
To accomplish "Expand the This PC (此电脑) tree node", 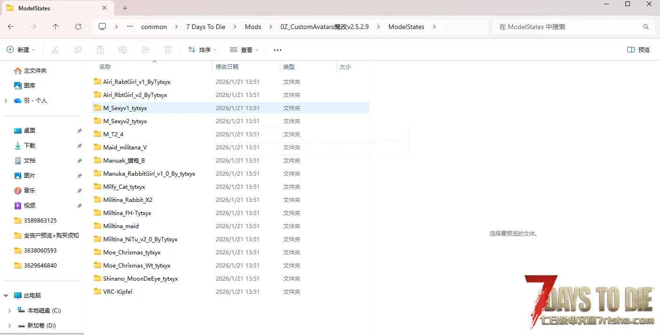I will 6,296.
